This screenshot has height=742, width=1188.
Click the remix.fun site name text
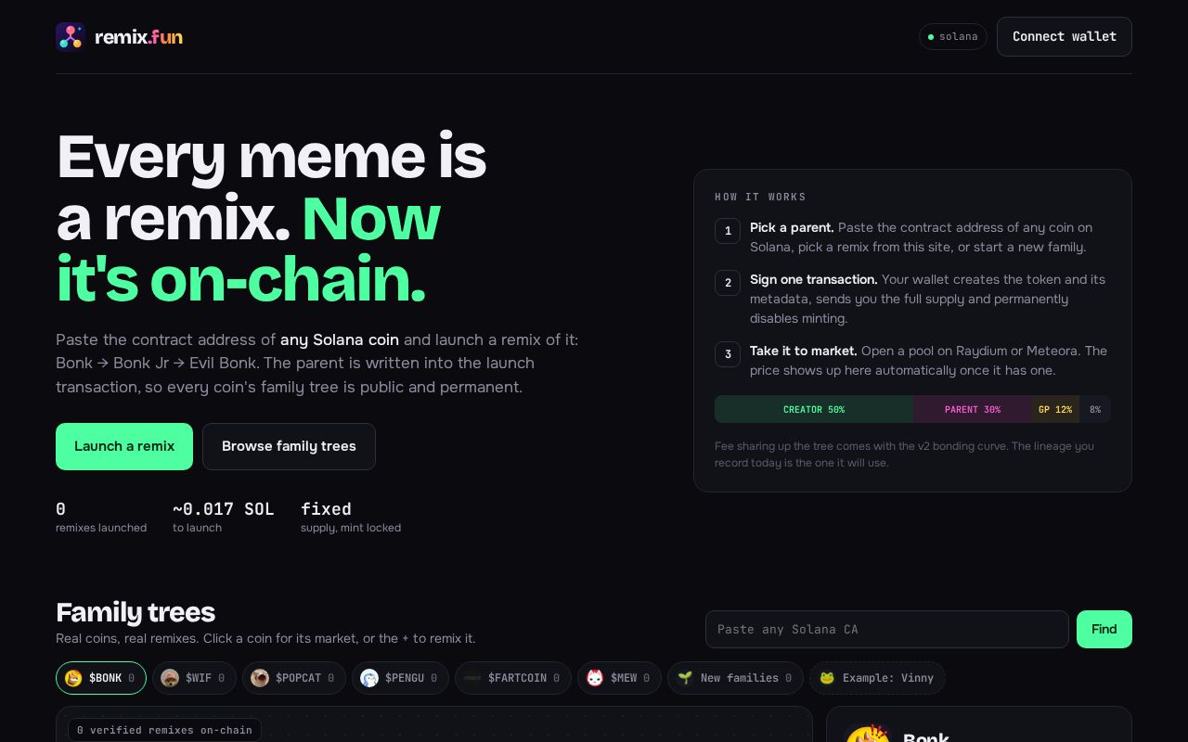(138, 37)
